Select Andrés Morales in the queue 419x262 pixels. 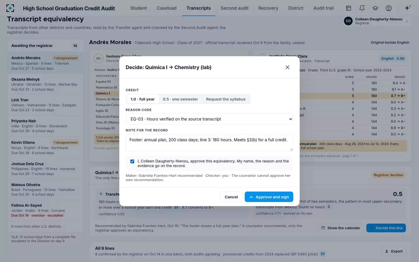click(45, 63)
